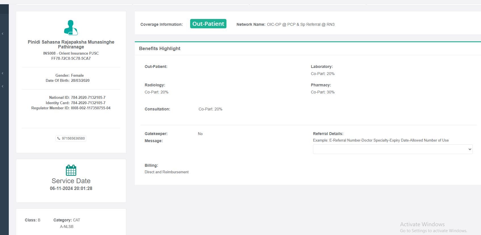
Task: Click the Regulator Member ID value
Action: coord(91,108)
